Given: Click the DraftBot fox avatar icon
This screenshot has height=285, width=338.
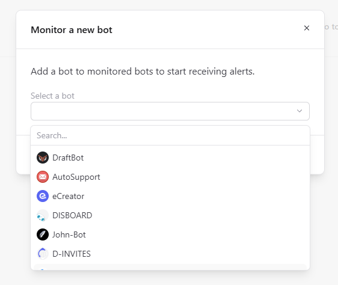Looking at the screenshot, I should 43,158.
